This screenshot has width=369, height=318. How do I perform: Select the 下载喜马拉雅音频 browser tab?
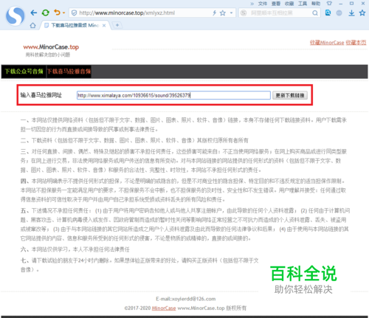click(75, 25)
